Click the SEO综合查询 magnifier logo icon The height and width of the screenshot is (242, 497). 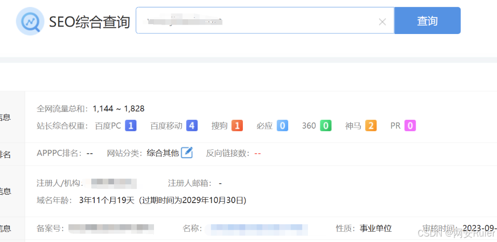coord(30,22)
